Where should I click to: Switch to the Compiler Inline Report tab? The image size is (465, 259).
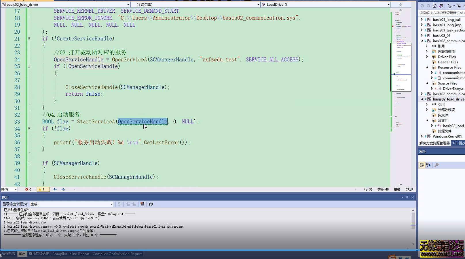click(71, 254)
